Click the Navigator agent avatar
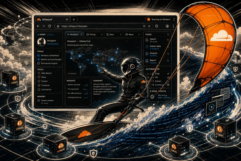Screen dimensions: 241x161 (x=41, y=42)
